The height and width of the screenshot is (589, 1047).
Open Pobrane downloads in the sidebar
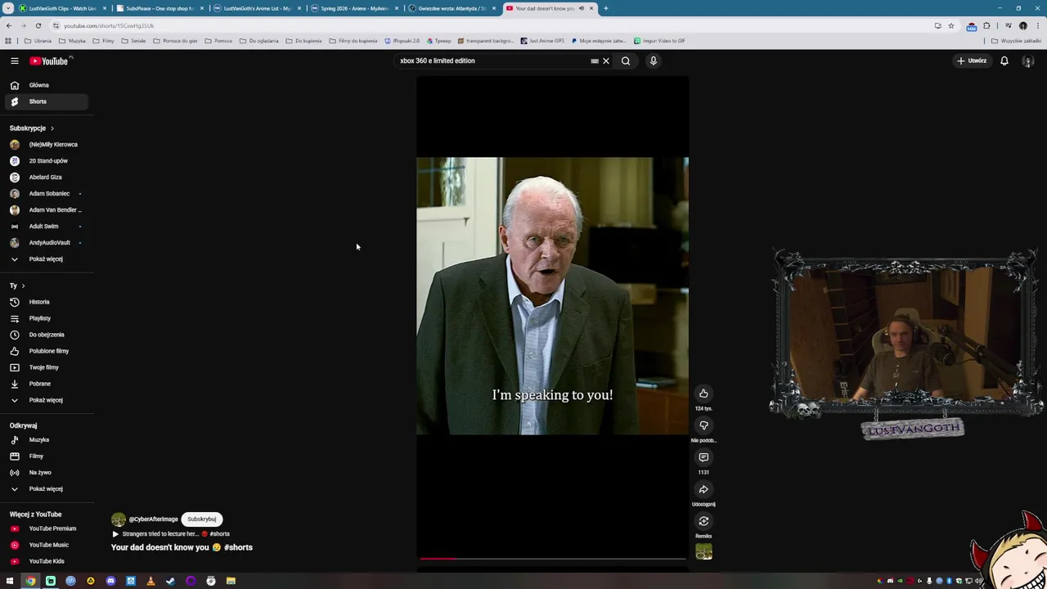[x=47, y=384]
